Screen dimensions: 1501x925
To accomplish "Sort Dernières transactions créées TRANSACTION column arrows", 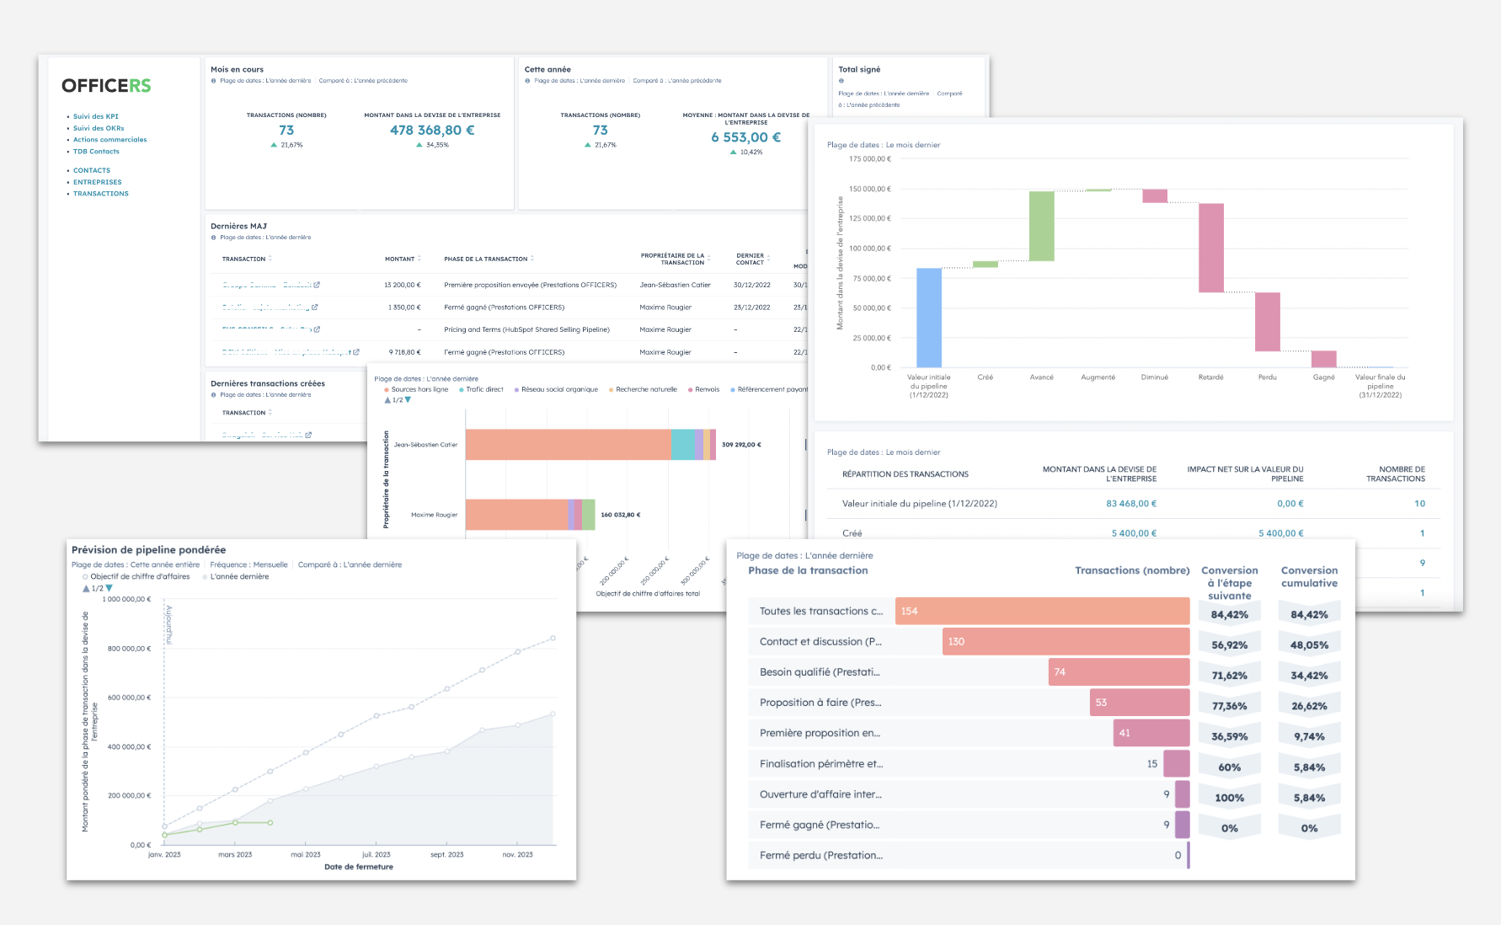I will point(270,413).
